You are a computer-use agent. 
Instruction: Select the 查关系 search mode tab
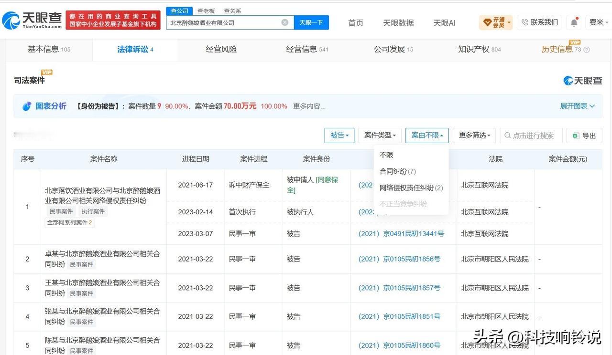pos(232,10)
